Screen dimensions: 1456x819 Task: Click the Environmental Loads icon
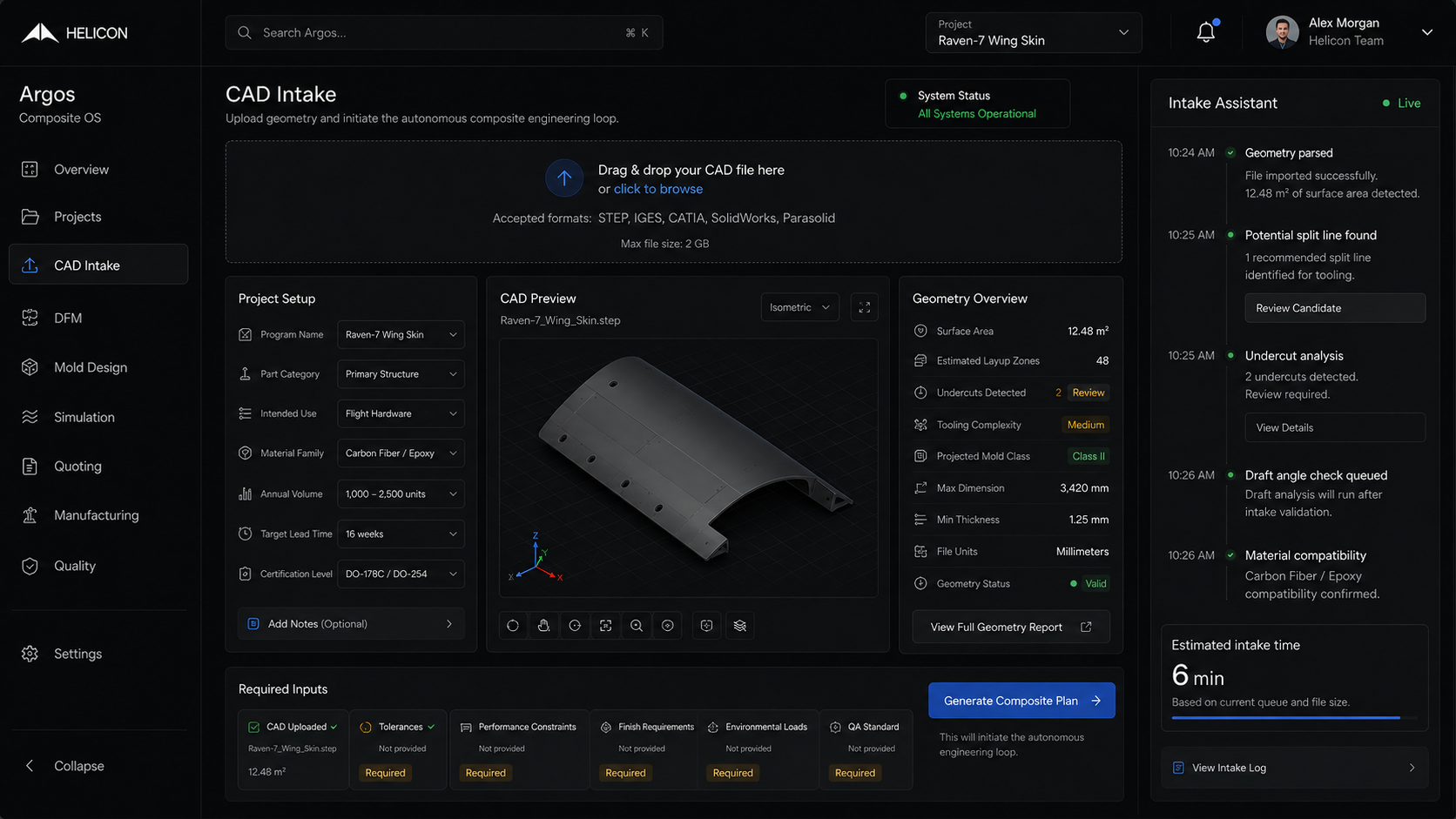click(x=713, y=727)
